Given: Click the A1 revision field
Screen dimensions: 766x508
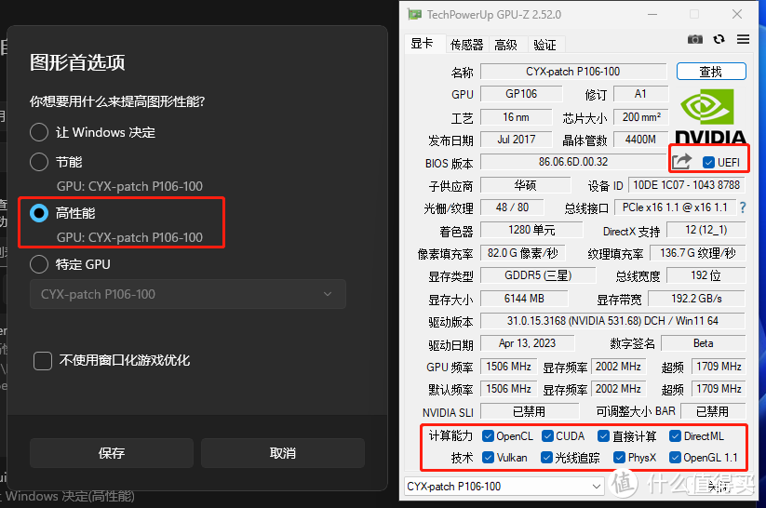Looking at the screenshot, I should point(641,94).
